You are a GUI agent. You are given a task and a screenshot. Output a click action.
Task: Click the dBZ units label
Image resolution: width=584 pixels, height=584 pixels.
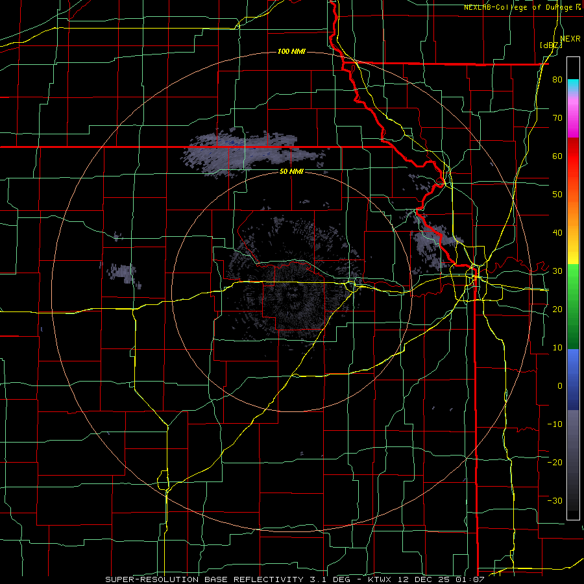(x=551, y=45)
